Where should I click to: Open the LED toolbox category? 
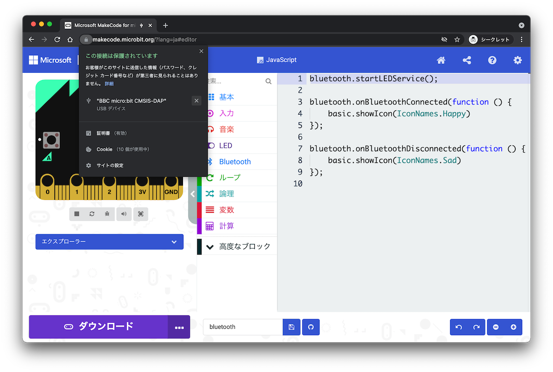(237, 145)
